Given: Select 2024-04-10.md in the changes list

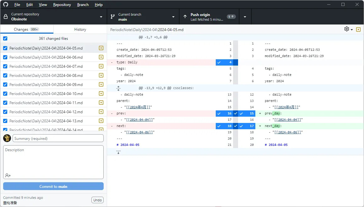Looking at the screenshot, I should (x=46, y=94).
